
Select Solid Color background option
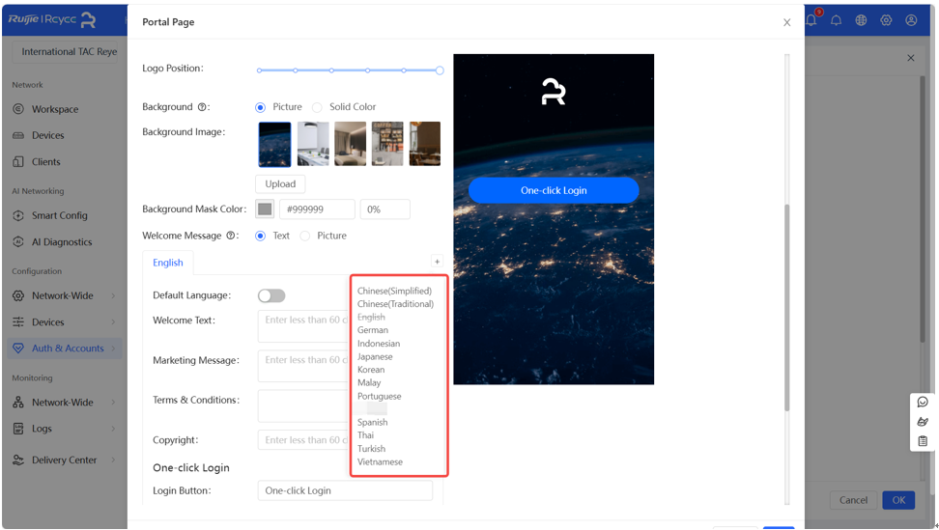(x=317, y=108)
